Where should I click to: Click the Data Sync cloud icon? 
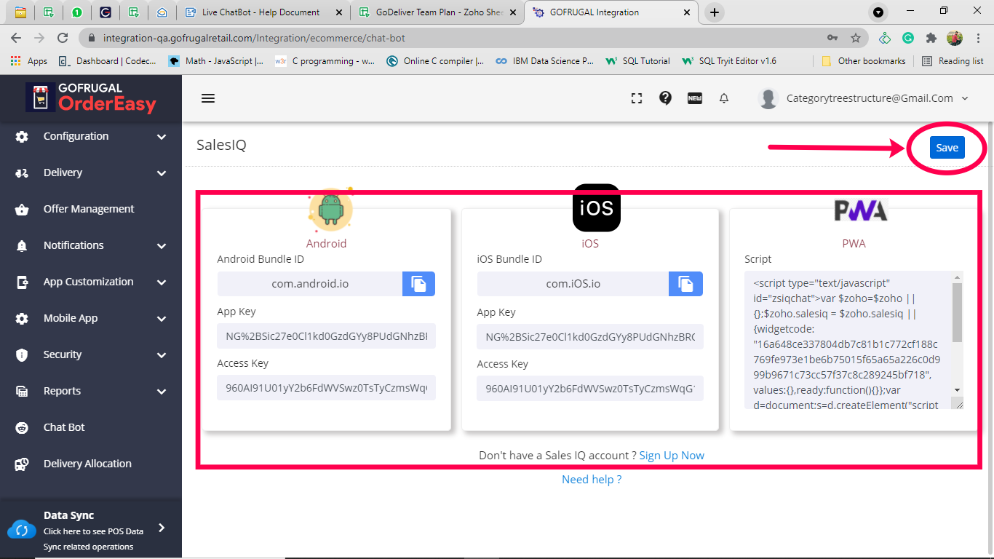coord(21,530)
